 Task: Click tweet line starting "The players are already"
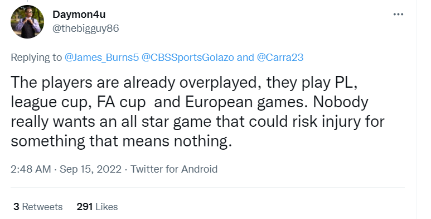(184, 83)
